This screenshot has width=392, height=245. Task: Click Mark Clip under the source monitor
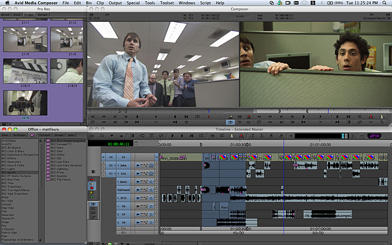(x=186, y=117)
